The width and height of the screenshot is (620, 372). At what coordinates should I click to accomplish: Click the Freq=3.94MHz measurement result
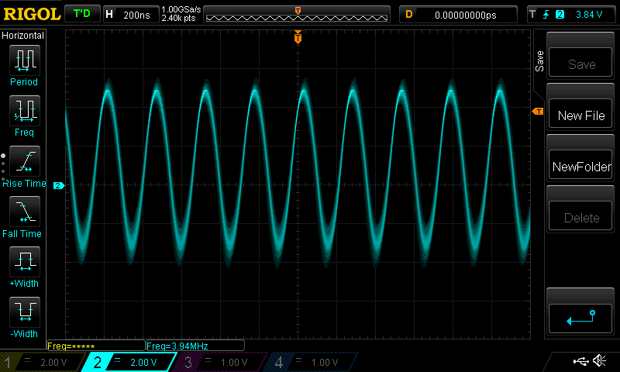[x=195, y=346]
